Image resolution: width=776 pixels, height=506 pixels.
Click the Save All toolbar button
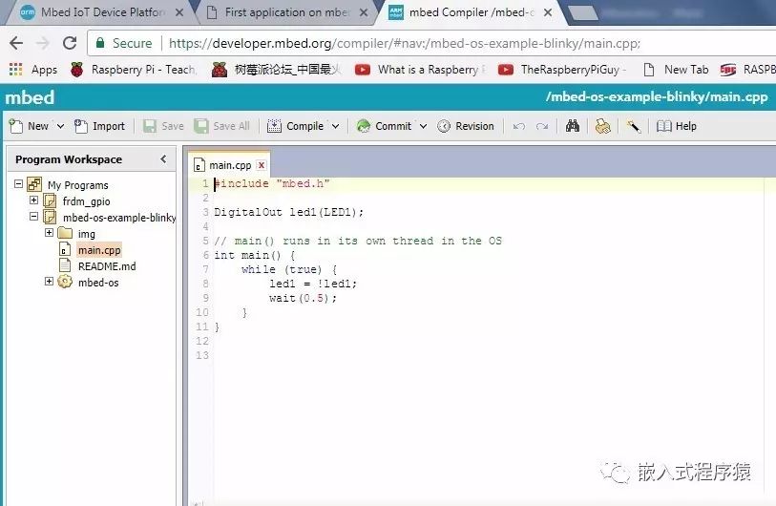(x=221, y=126)
